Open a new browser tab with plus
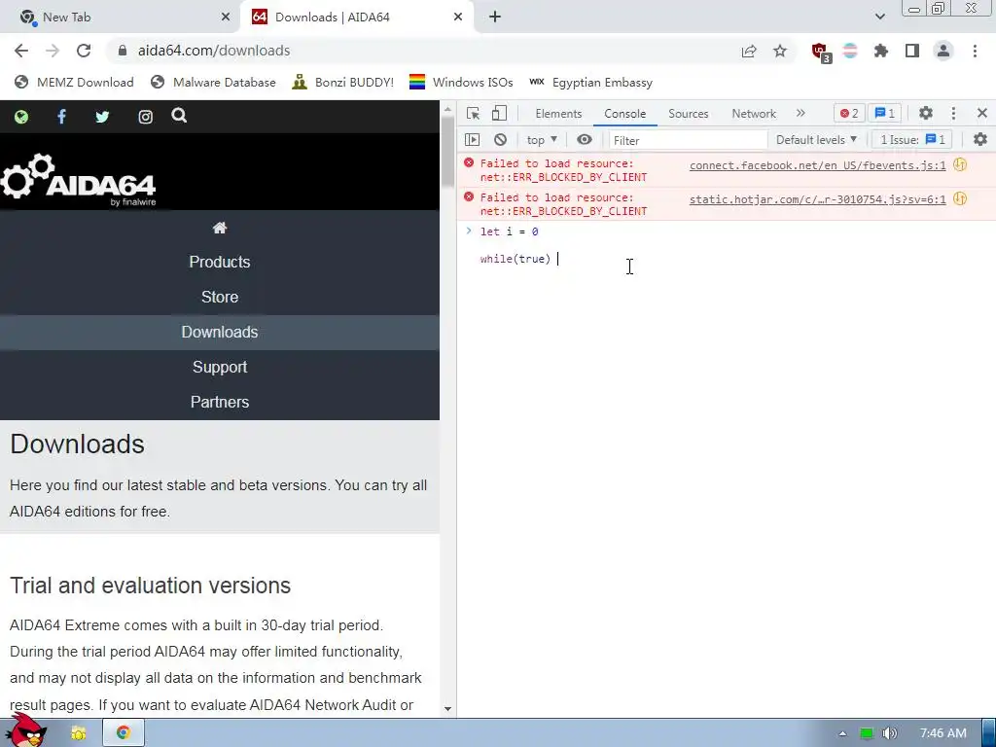996x747 pixels. point(495,18)
